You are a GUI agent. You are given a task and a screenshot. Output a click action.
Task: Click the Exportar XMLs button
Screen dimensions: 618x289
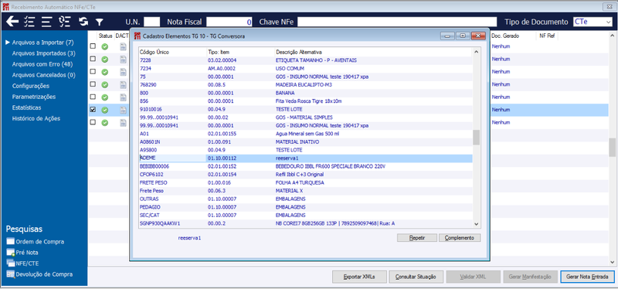point(359,277)
